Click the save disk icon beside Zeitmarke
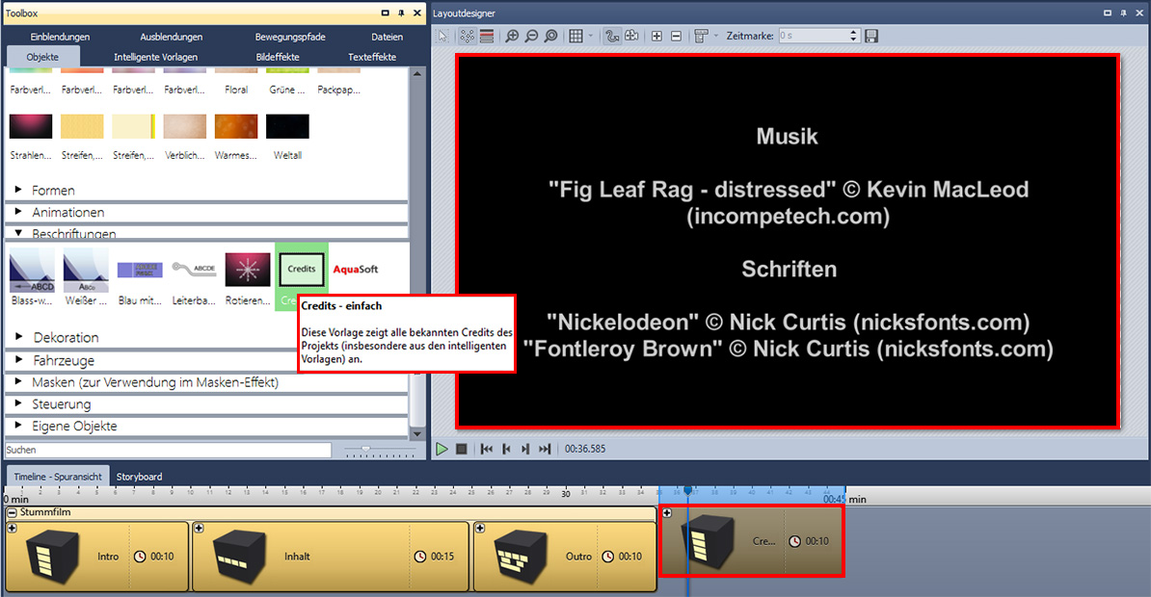This screenshot has width=1151, height=597. (871, 36)
